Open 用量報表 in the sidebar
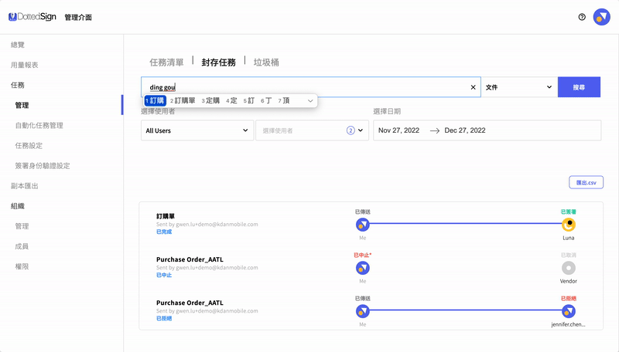Image resolution: width=619 pixels, height=352 pixels. click(25, 65)
